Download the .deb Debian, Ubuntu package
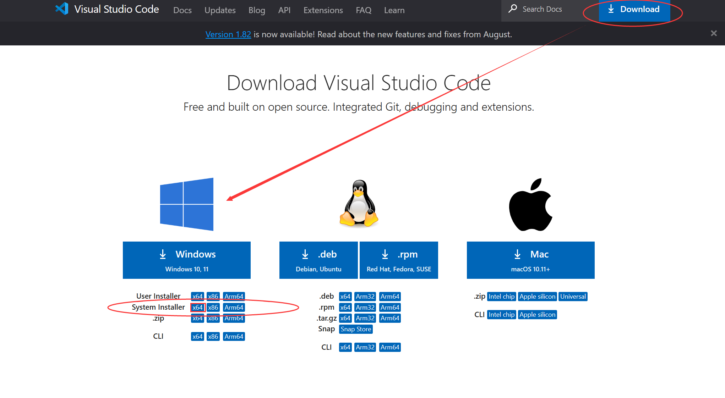This screenshot has height=398, width=725. coord(318,260)
